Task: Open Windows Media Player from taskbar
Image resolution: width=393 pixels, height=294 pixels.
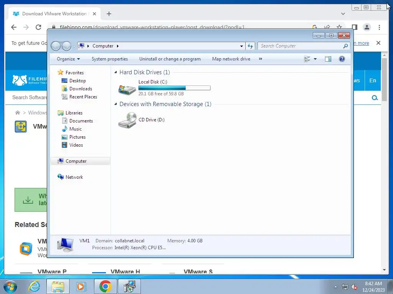Action: 81,286
